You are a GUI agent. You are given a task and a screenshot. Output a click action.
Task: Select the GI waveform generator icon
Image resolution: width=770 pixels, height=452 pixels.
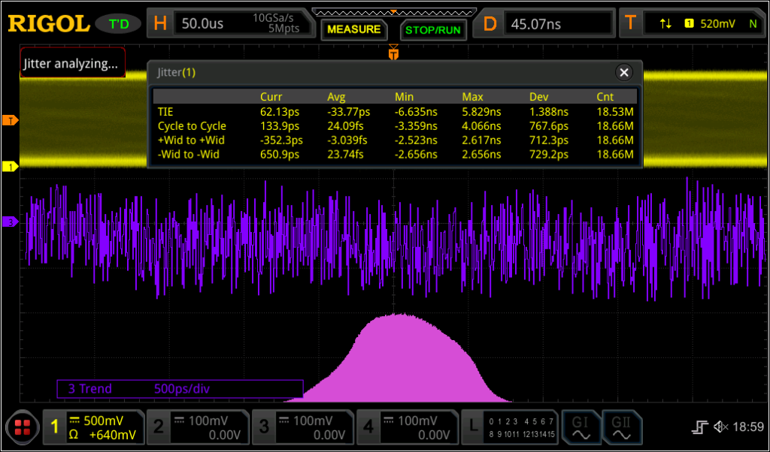click(581, 426)
